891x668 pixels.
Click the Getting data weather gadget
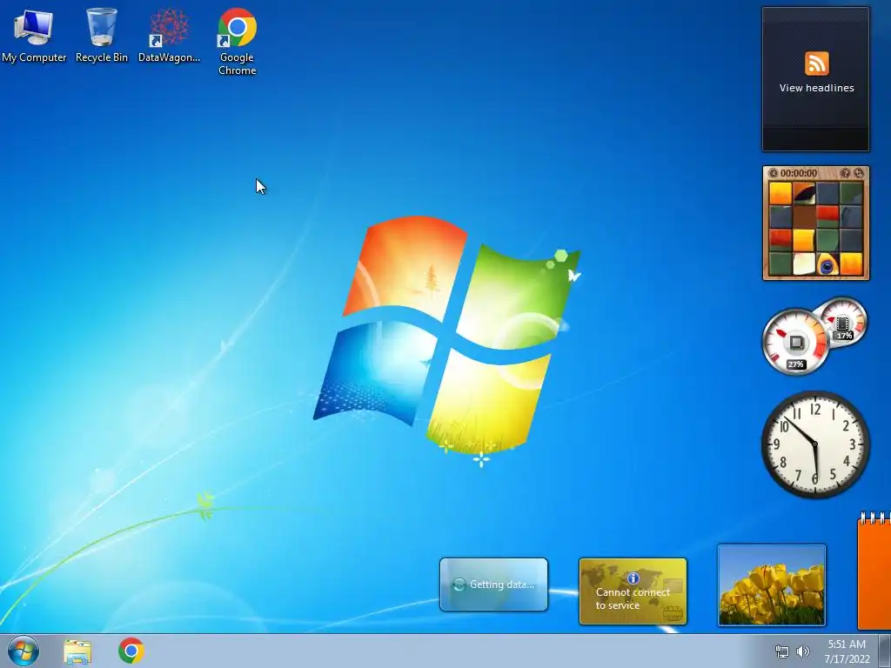pyautogui.click(x=494, y=584)
